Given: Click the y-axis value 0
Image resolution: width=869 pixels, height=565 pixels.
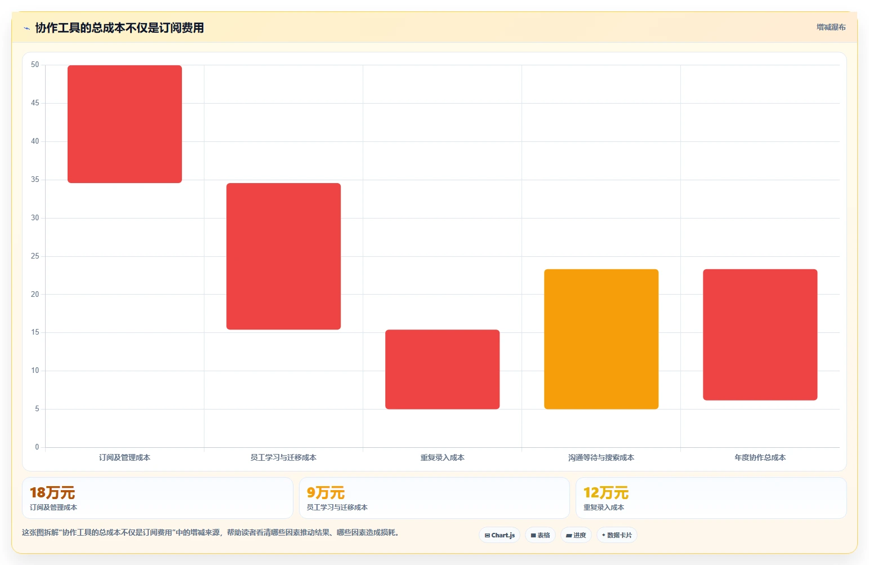Looking at the screenshot, I should pyautogui.click(x=37, y=447).
